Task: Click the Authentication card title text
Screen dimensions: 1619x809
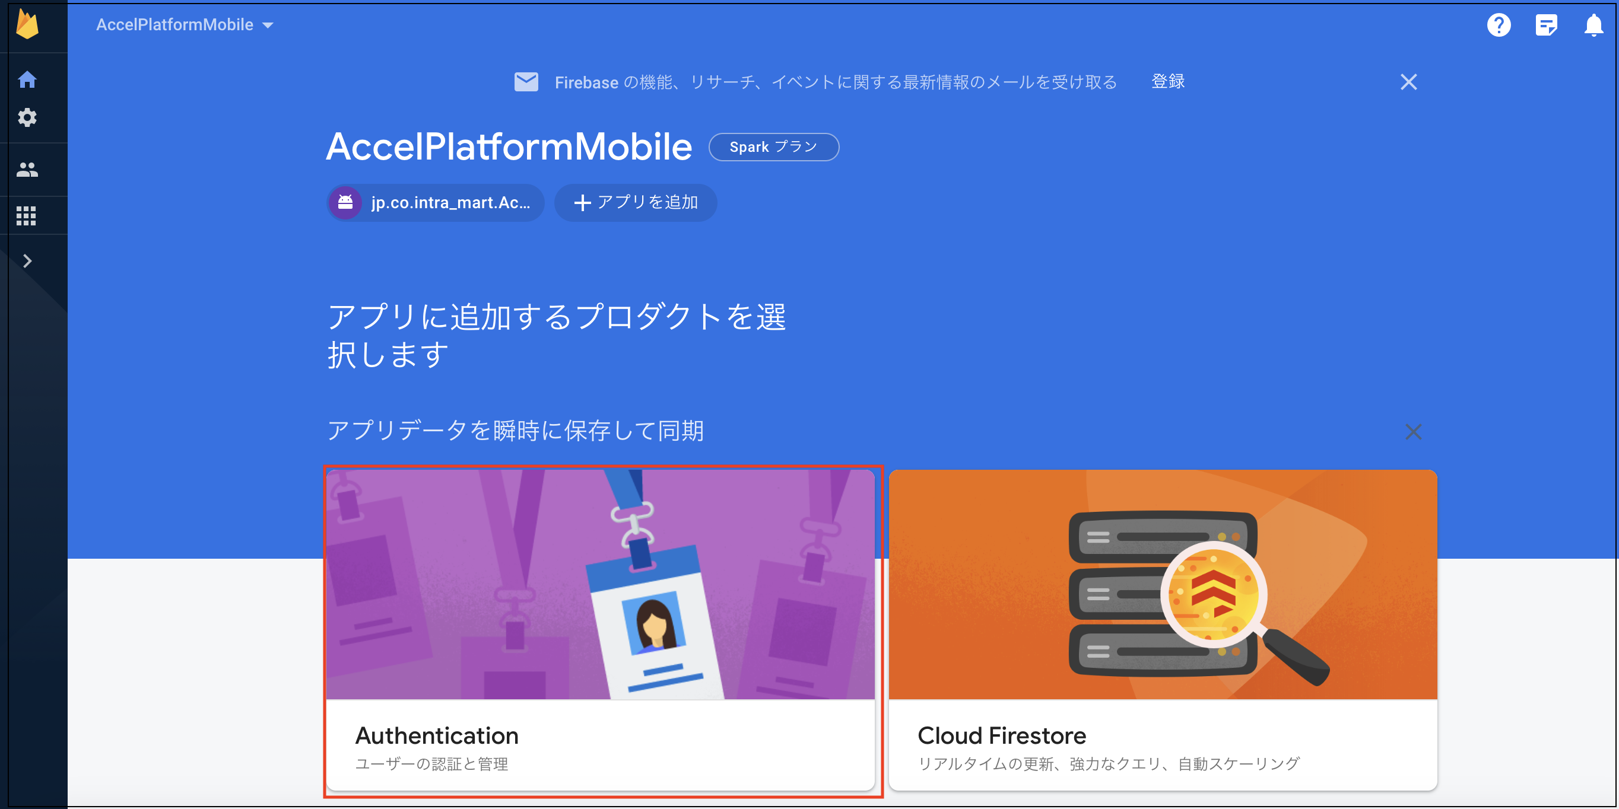Action: 437,735
